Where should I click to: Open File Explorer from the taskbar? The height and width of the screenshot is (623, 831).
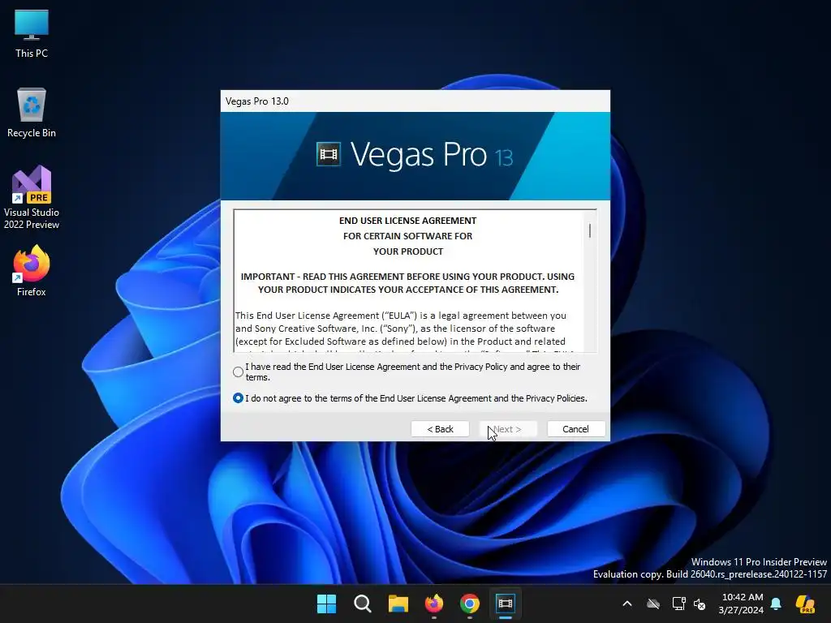coord(398,604)
